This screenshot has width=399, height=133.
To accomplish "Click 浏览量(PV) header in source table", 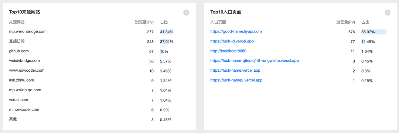I will 144,22.
